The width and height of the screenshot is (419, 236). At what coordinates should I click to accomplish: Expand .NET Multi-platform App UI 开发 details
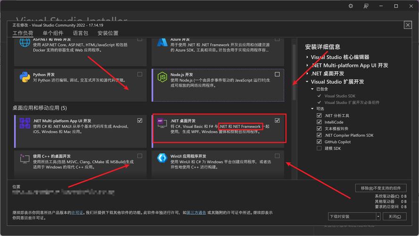(307, 65)
